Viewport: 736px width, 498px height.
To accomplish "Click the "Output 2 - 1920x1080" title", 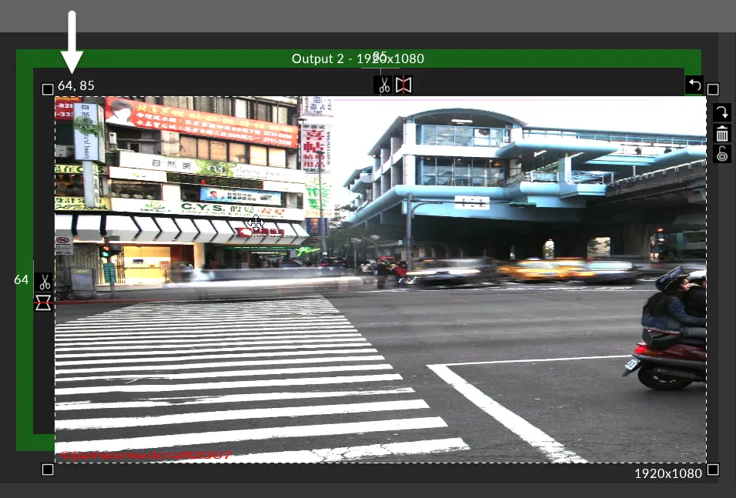I will pyautogui.click(x=357, y=58).
